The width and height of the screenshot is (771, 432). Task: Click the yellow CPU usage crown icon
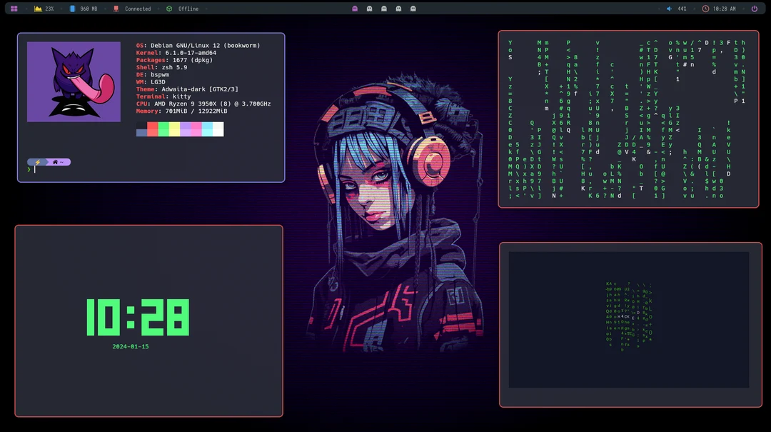point(38,8)
